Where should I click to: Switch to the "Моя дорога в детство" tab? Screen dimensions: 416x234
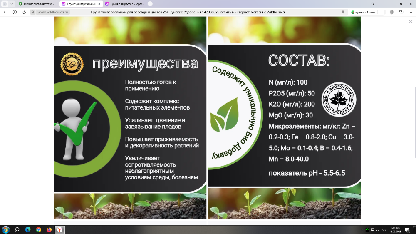click(37, 4)
